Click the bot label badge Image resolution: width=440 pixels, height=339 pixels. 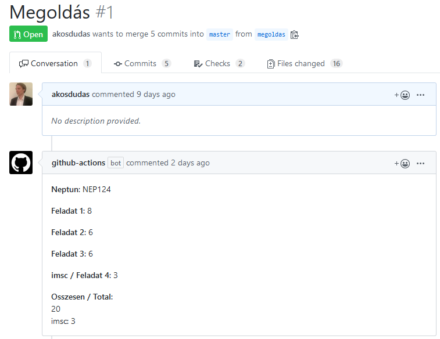pyautogui.click(x=116, y=163)
